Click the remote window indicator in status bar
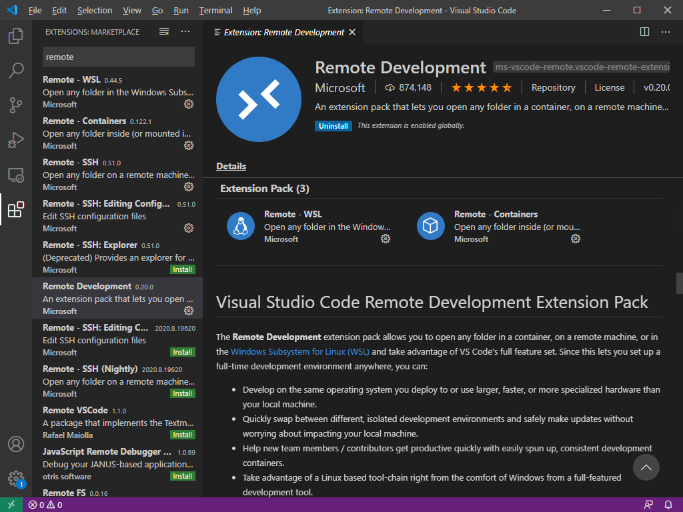This screenshot has height=512, width=683. [11, 505]
